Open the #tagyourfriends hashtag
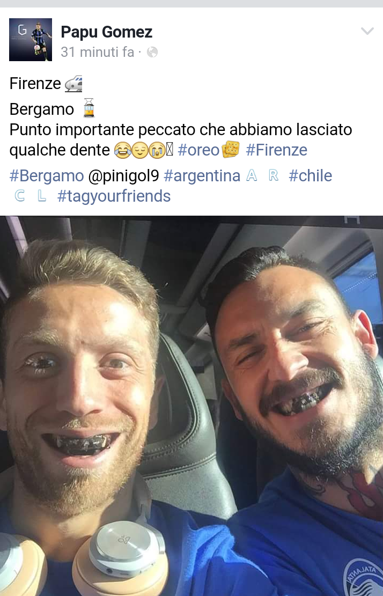The image size is (383, 596). click(114, 196)
